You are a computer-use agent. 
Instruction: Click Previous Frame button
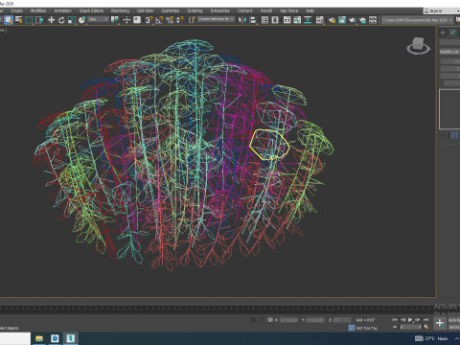tap(402, 320)
